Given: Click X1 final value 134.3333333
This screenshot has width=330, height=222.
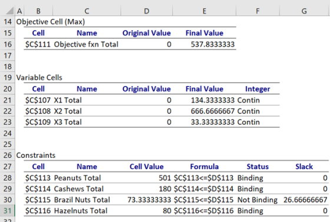Looking at the screenshot, I should coord(213,100).
